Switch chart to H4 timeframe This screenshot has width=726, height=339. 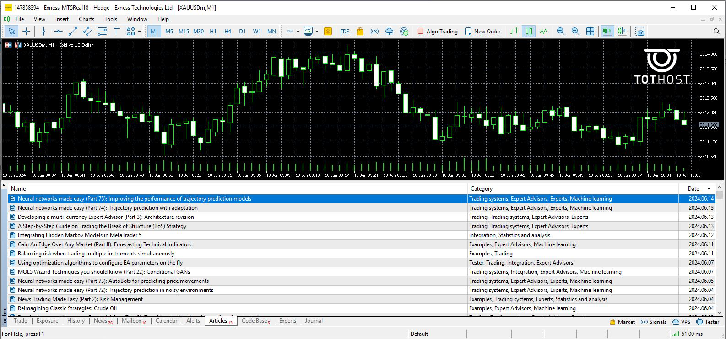[228, 31]
